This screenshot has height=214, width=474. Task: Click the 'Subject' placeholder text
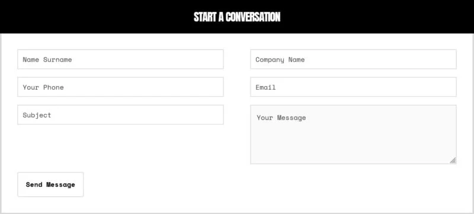(37, 115)
